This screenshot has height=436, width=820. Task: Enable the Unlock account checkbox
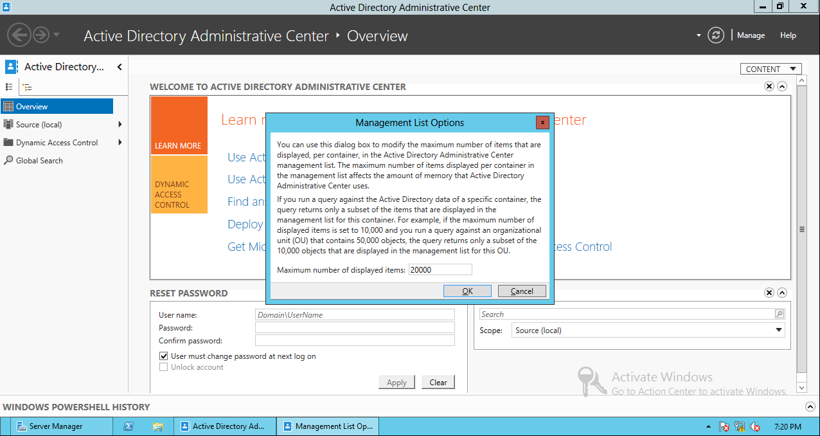[x=163, y=367]
